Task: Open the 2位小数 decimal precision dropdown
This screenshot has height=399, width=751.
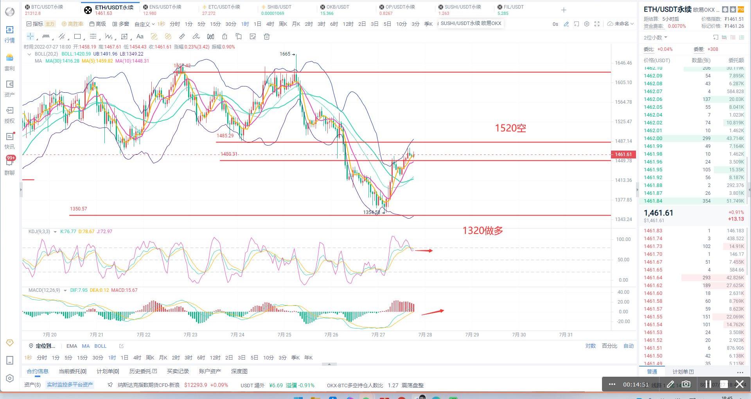Action: 655,38
